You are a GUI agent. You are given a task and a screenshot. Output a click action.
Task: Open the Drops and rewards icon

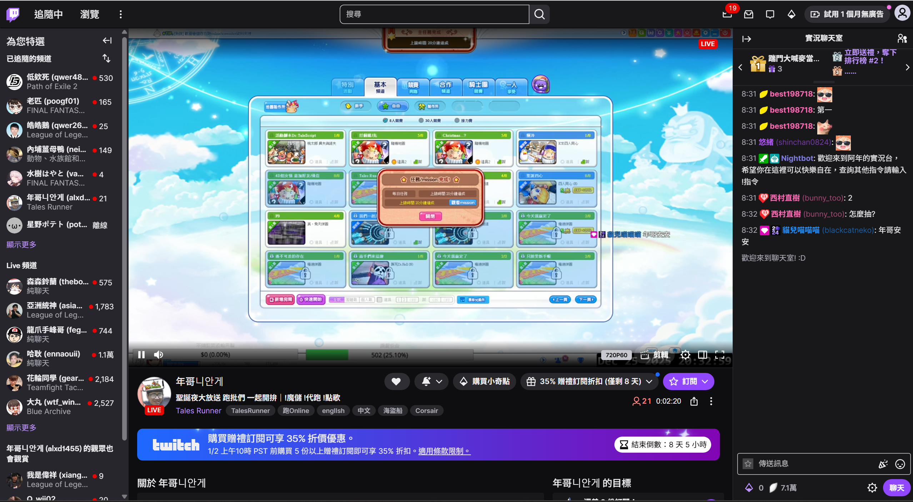point(792,14)
